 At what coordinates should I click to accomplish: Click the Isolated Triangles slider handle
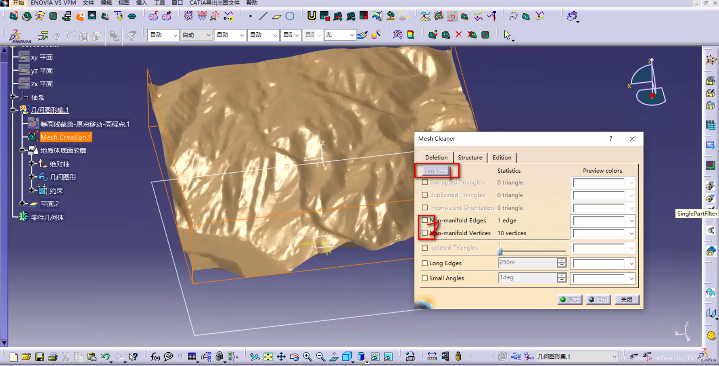500,251
